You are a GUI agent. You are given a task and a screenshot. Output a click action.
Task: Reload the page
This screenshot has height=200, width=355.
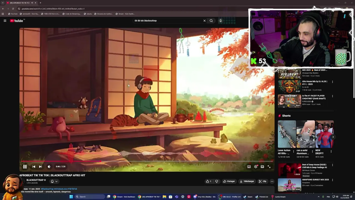click(x=13, y=9)
